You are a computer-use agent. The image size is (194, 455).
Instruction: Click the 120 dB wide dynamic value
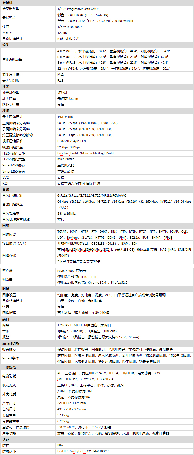[63, 33]
